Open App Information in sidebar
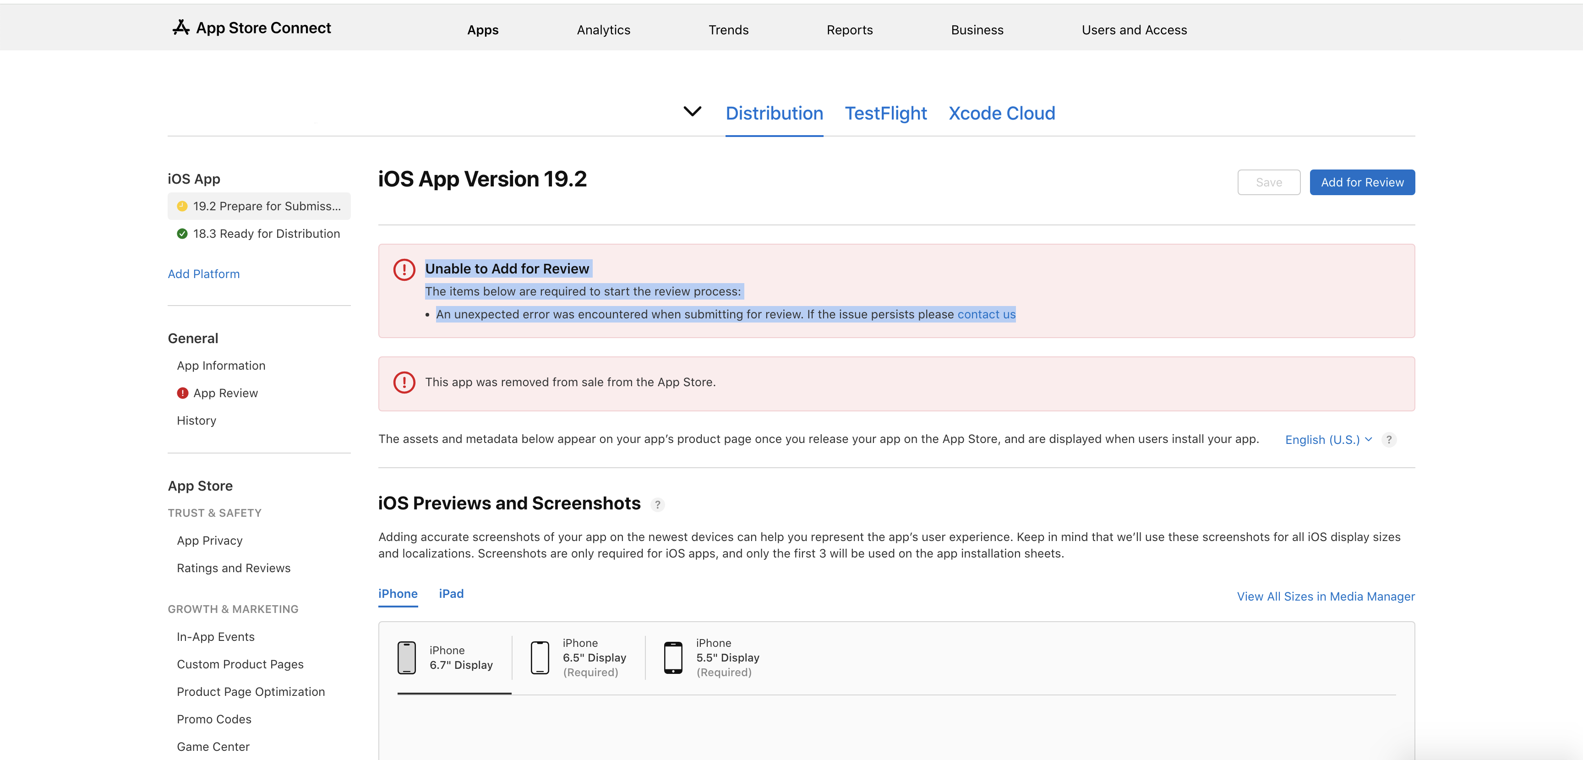The width and height of the screenshot is (1583, 760). tap(221, 366)
